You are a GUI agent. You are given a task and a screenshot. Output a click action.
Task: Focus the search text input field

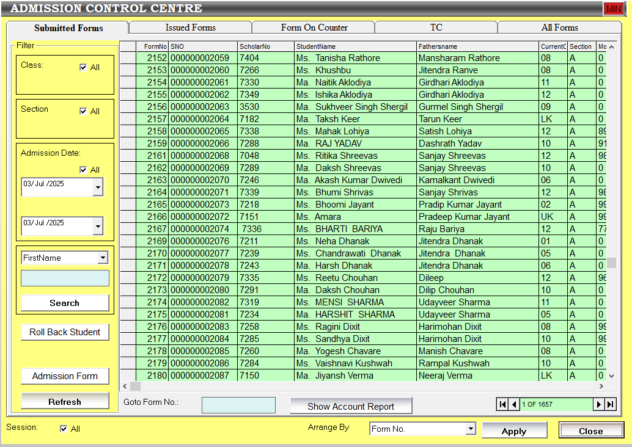pos(65,278)
